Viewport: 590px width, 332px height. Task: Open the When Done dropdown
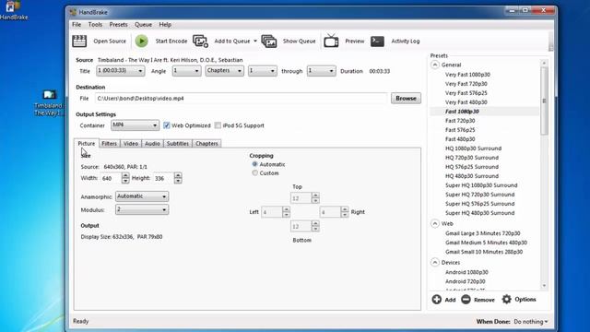pos(531,322)
